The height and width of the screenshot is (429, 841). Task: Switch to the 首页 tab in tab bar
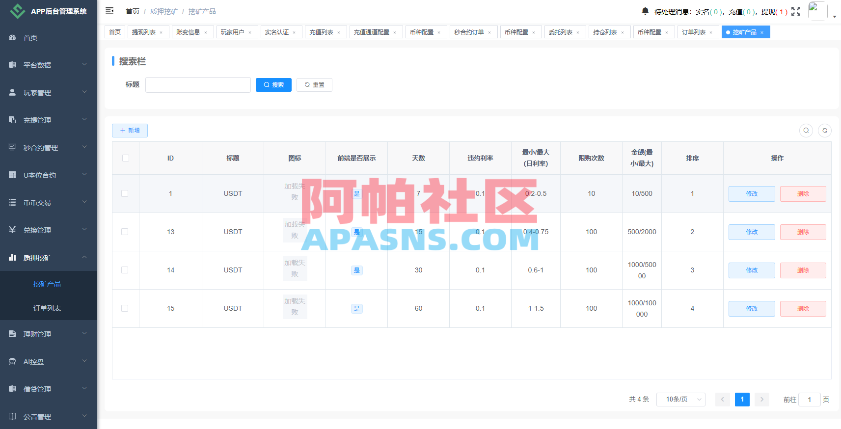coord(115,32)
